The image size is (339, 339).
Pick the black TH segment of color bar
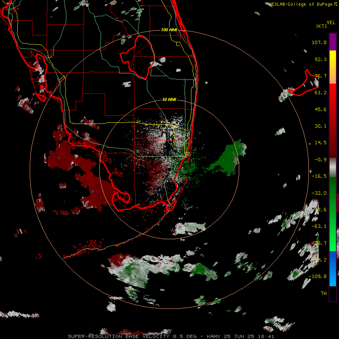pos(333,293)
